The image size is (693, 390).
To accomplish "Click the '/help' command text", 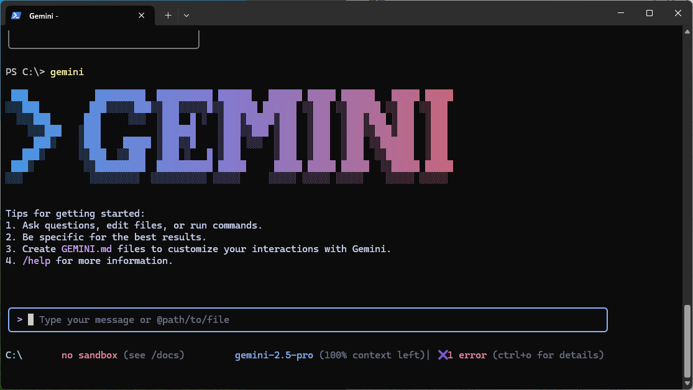I will click(36, 261).
